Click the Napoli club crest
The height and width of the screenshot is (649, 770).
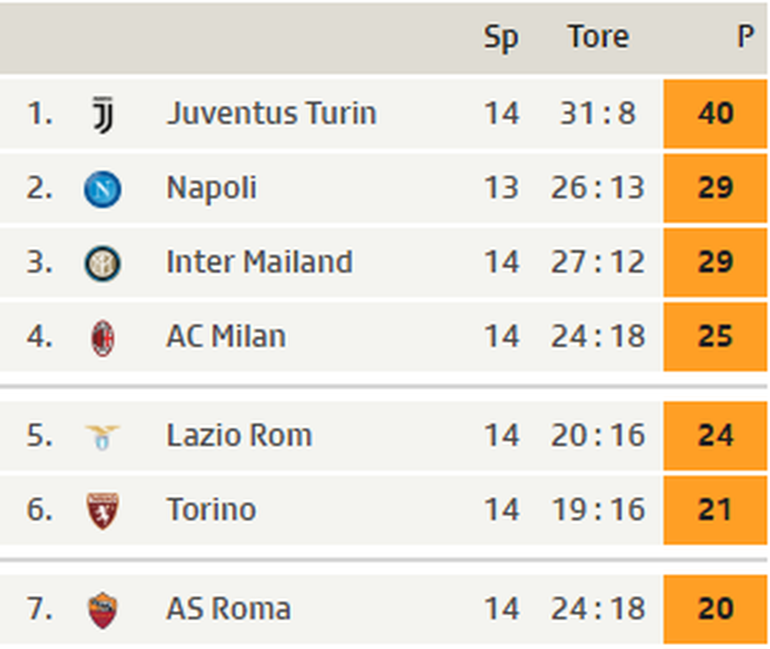(x=103, y=189)
